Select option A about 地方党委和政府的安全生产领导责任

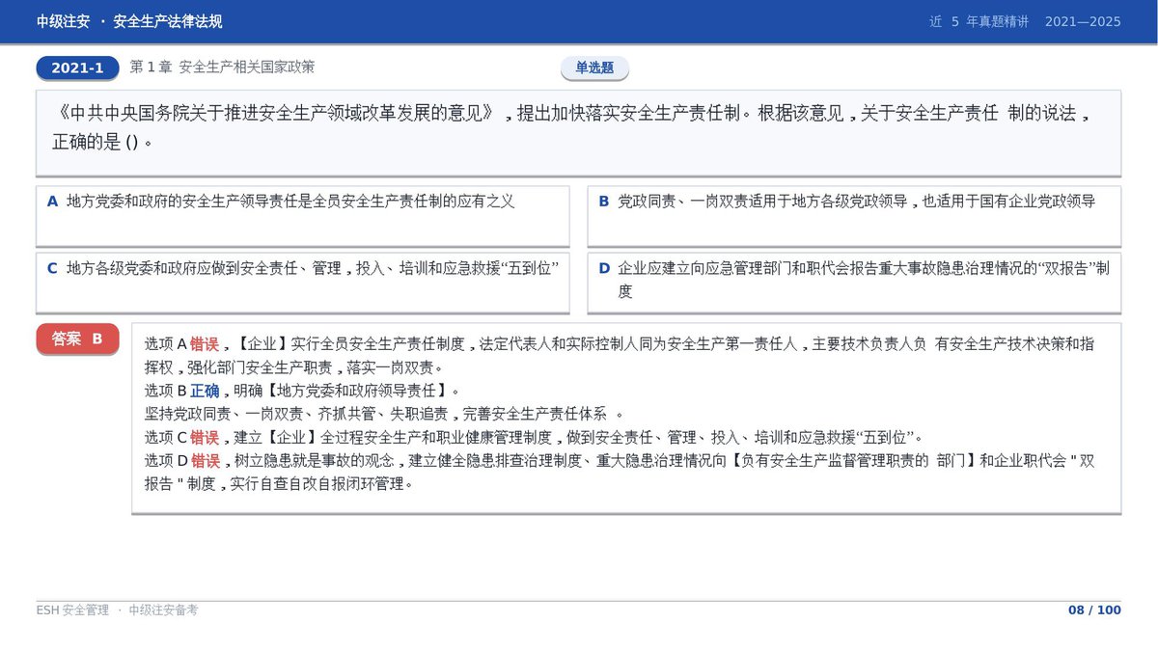[x=303, y=216]
